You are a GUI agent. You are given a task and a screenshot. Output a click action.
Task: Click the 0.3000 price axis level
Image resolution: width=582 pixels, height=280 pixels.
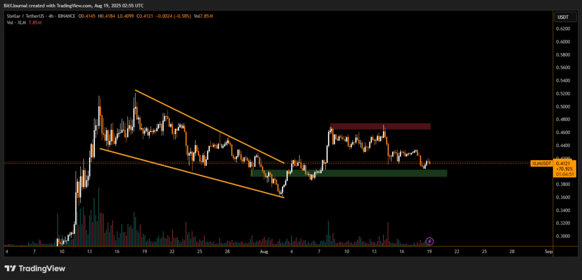click(x=563, y=236)
